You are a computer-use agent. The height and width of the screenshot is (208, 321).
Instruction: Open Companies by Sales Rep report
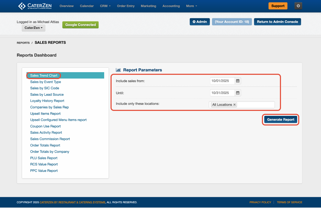[49, 107]
